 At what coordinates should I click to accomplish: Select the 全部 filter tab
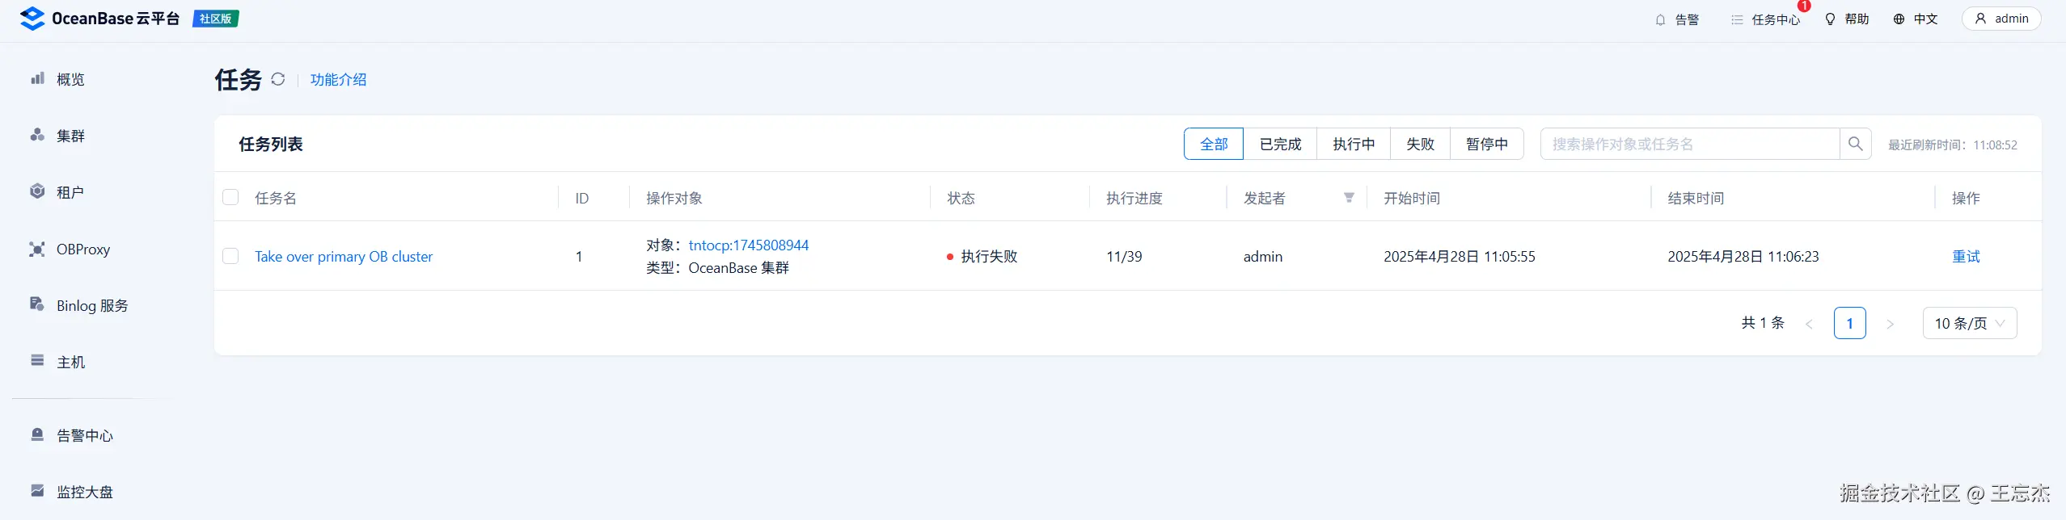tap(1214, 144)
